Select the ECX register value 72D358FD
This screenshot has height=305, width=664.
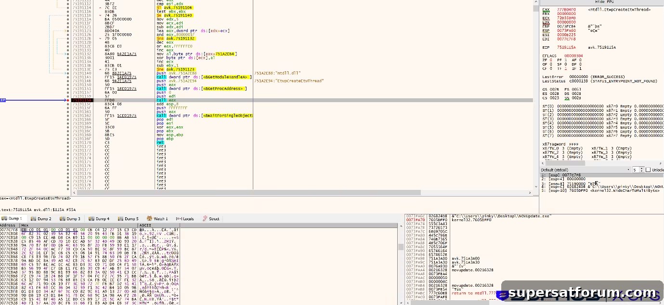coord(566,18)
